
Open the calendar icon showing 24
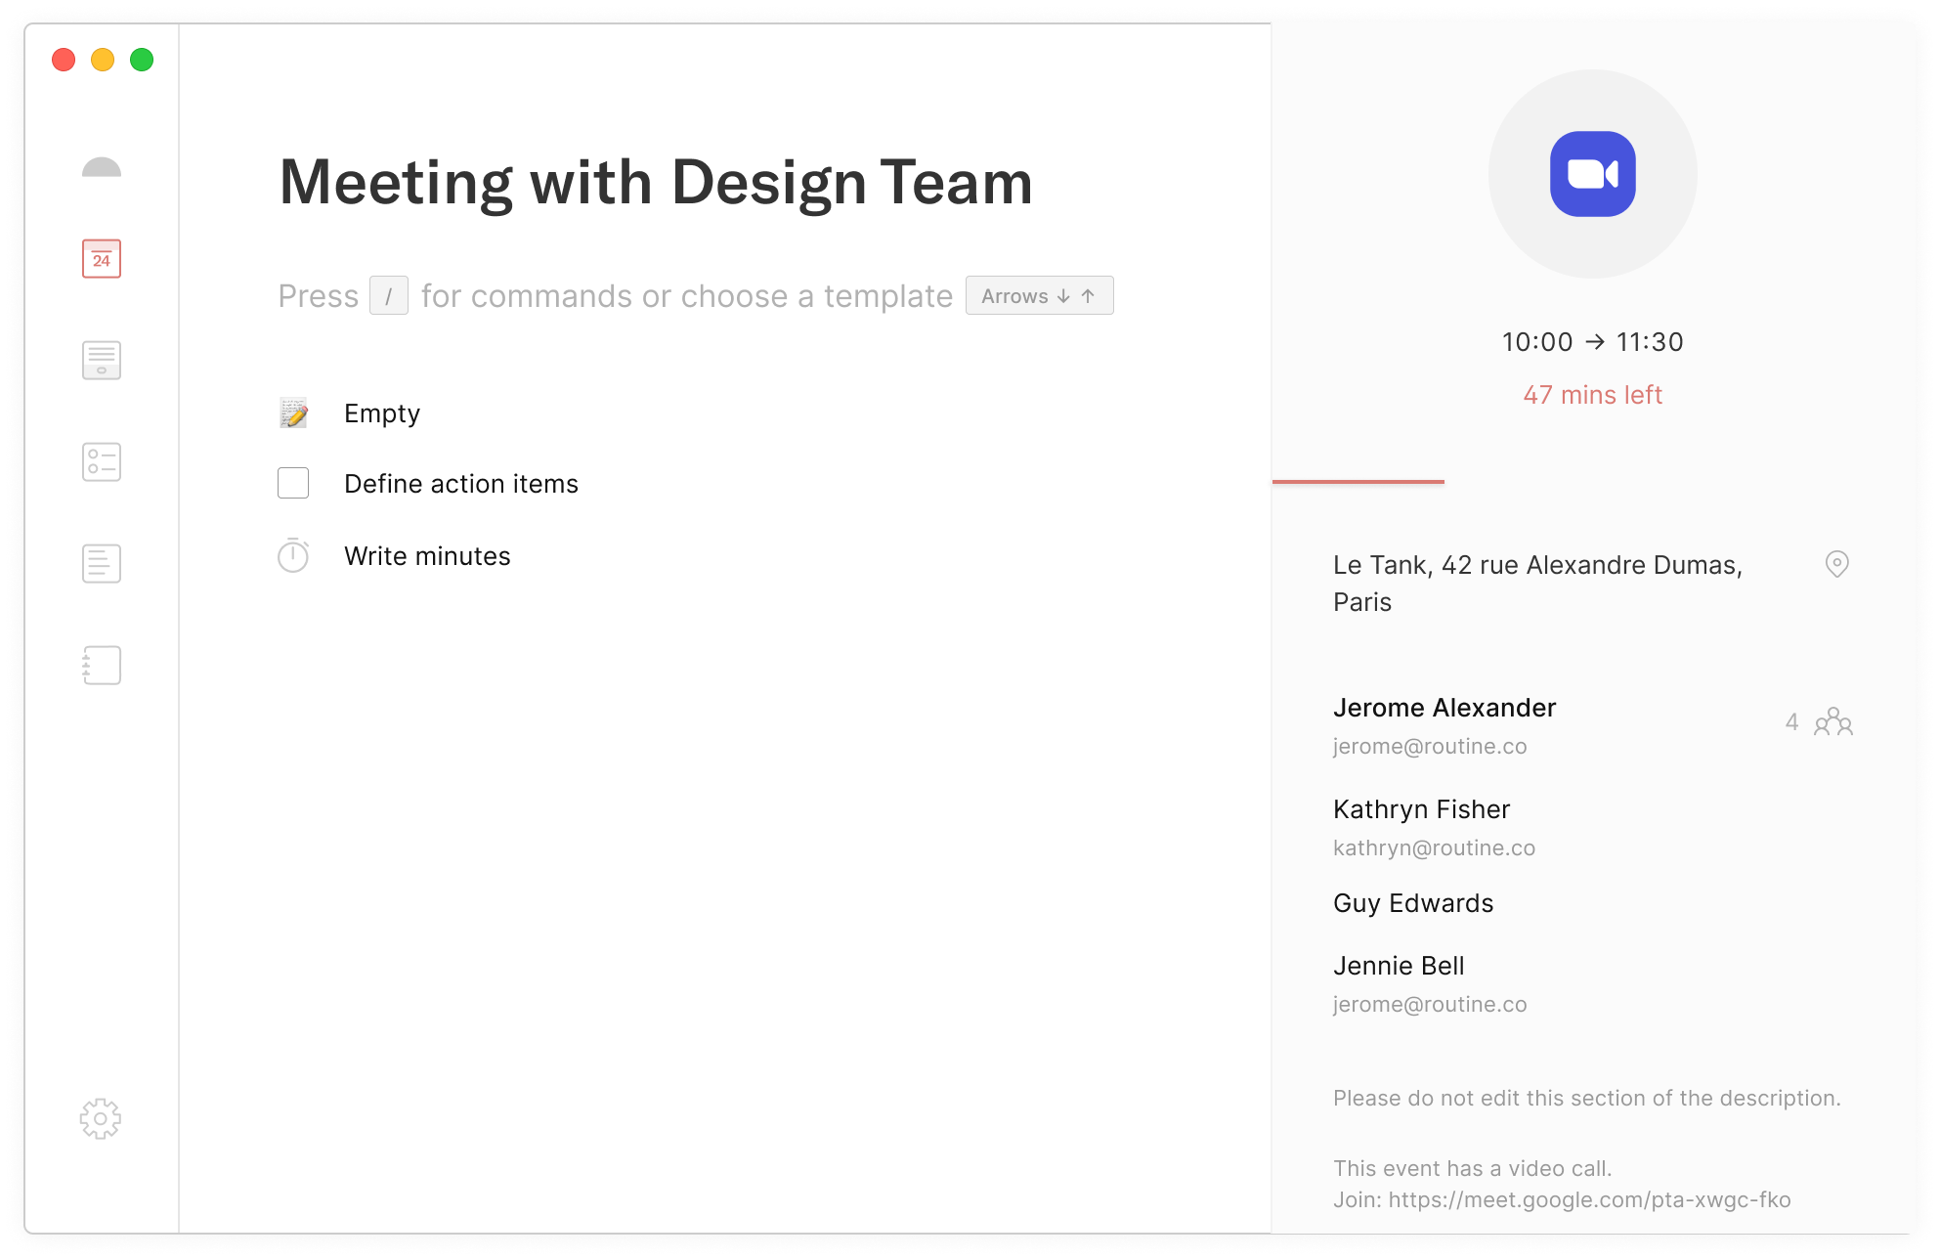[102, 259]
